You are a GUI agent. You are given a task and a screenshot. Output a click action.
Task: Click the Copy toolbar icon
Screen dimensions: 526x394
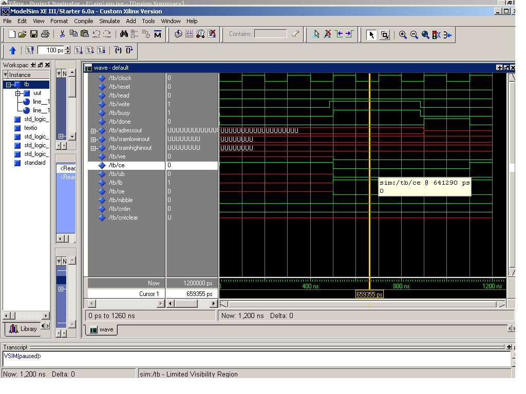click(73, 33)
